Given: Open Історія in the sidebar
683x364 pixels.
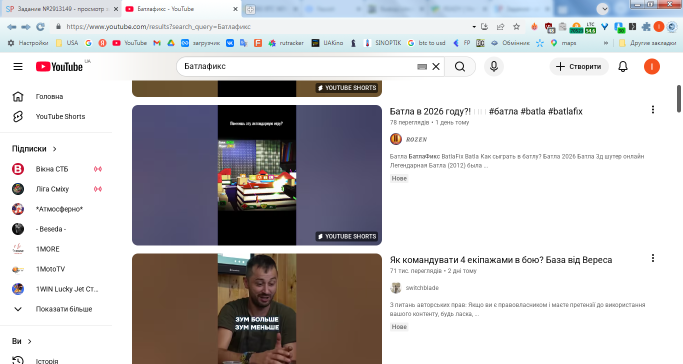Looking at the screenshot, I should tap(56, 360).
